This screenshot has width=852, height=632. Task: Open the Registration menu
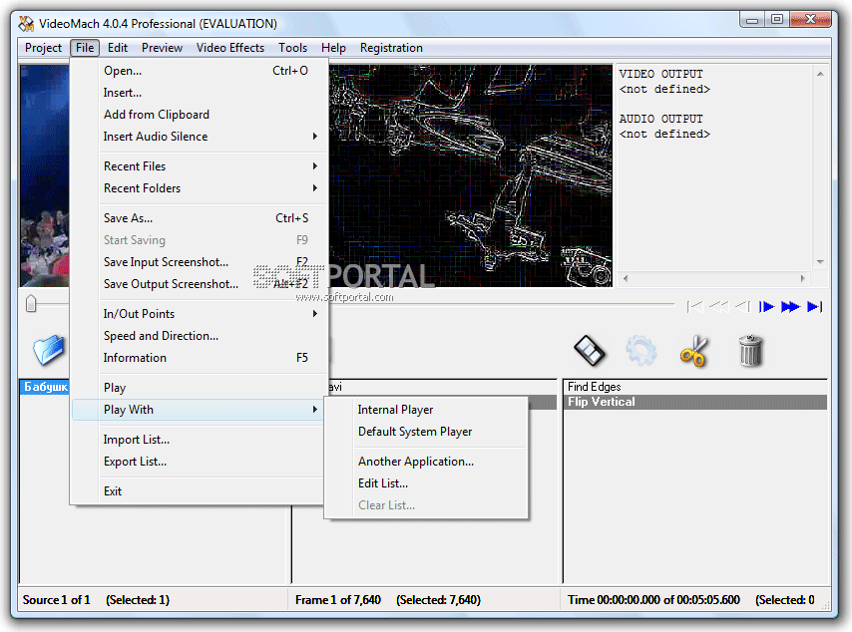[x=391, y=48]
